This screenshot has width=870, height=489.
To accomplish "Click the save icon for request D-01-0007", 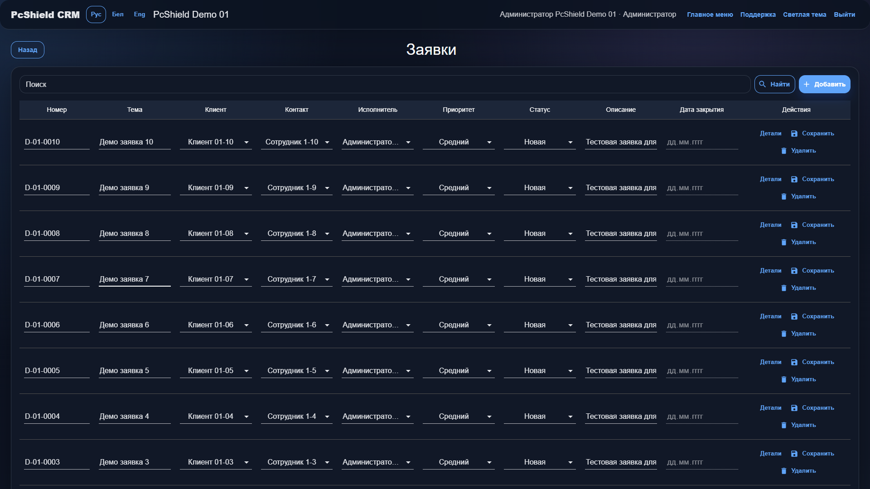I will point(794,271).
